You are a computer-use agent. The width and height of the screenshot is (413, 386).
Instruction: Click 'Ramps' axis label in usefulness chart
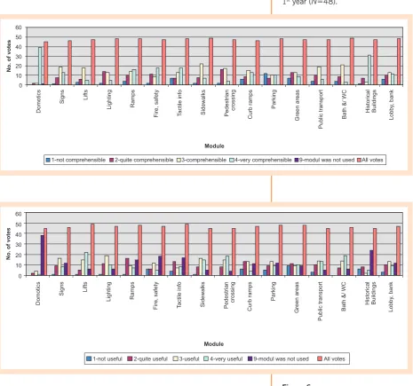[132, 290]
